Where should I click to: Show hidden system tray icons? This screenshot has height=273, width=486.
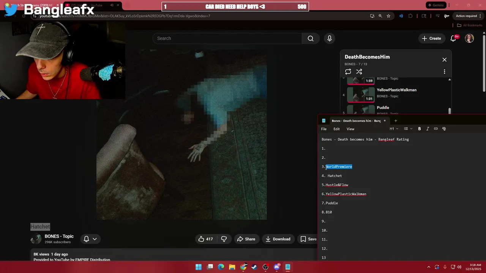pos(429,267)
